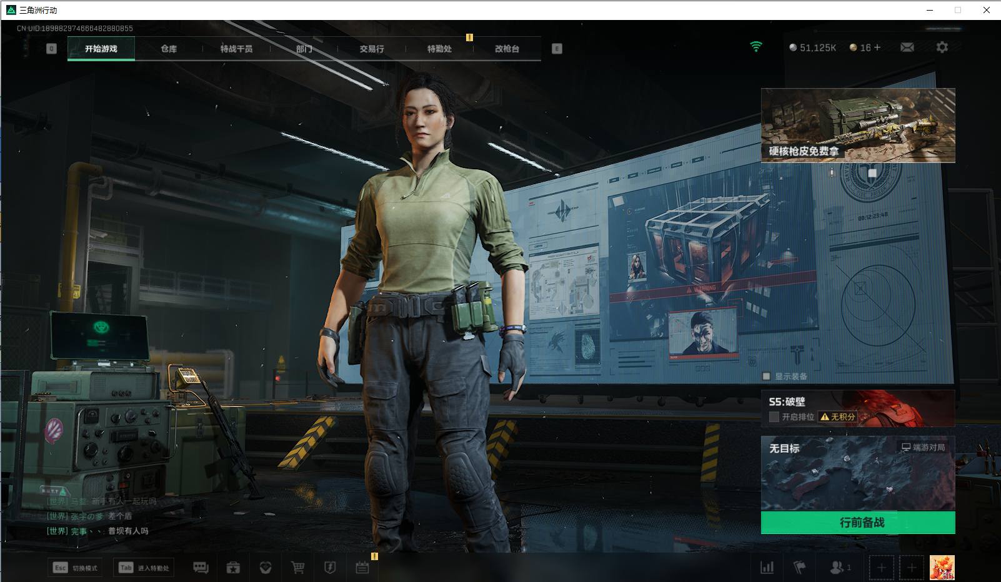
Task: Open settings via the gear icon
Action: click(x=942, y=47)
